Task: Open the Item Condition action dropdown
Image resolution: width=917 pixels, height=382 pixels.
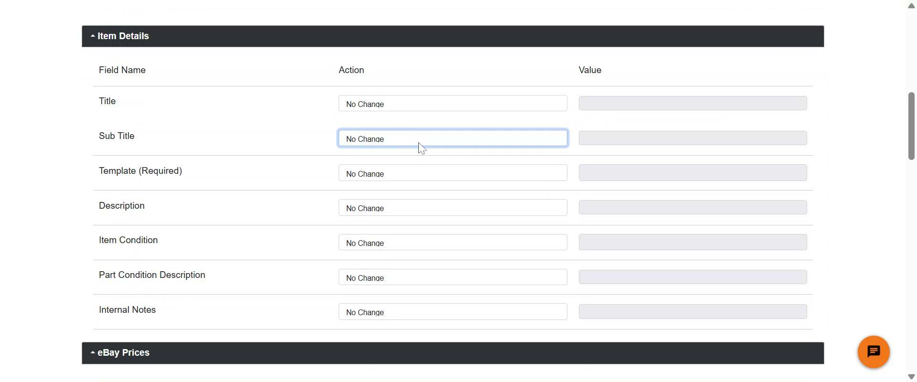Action: click(x=452, y=243)
